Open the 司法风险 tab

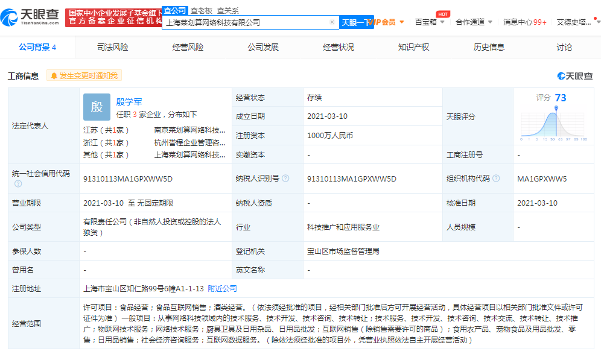[113, 47]
